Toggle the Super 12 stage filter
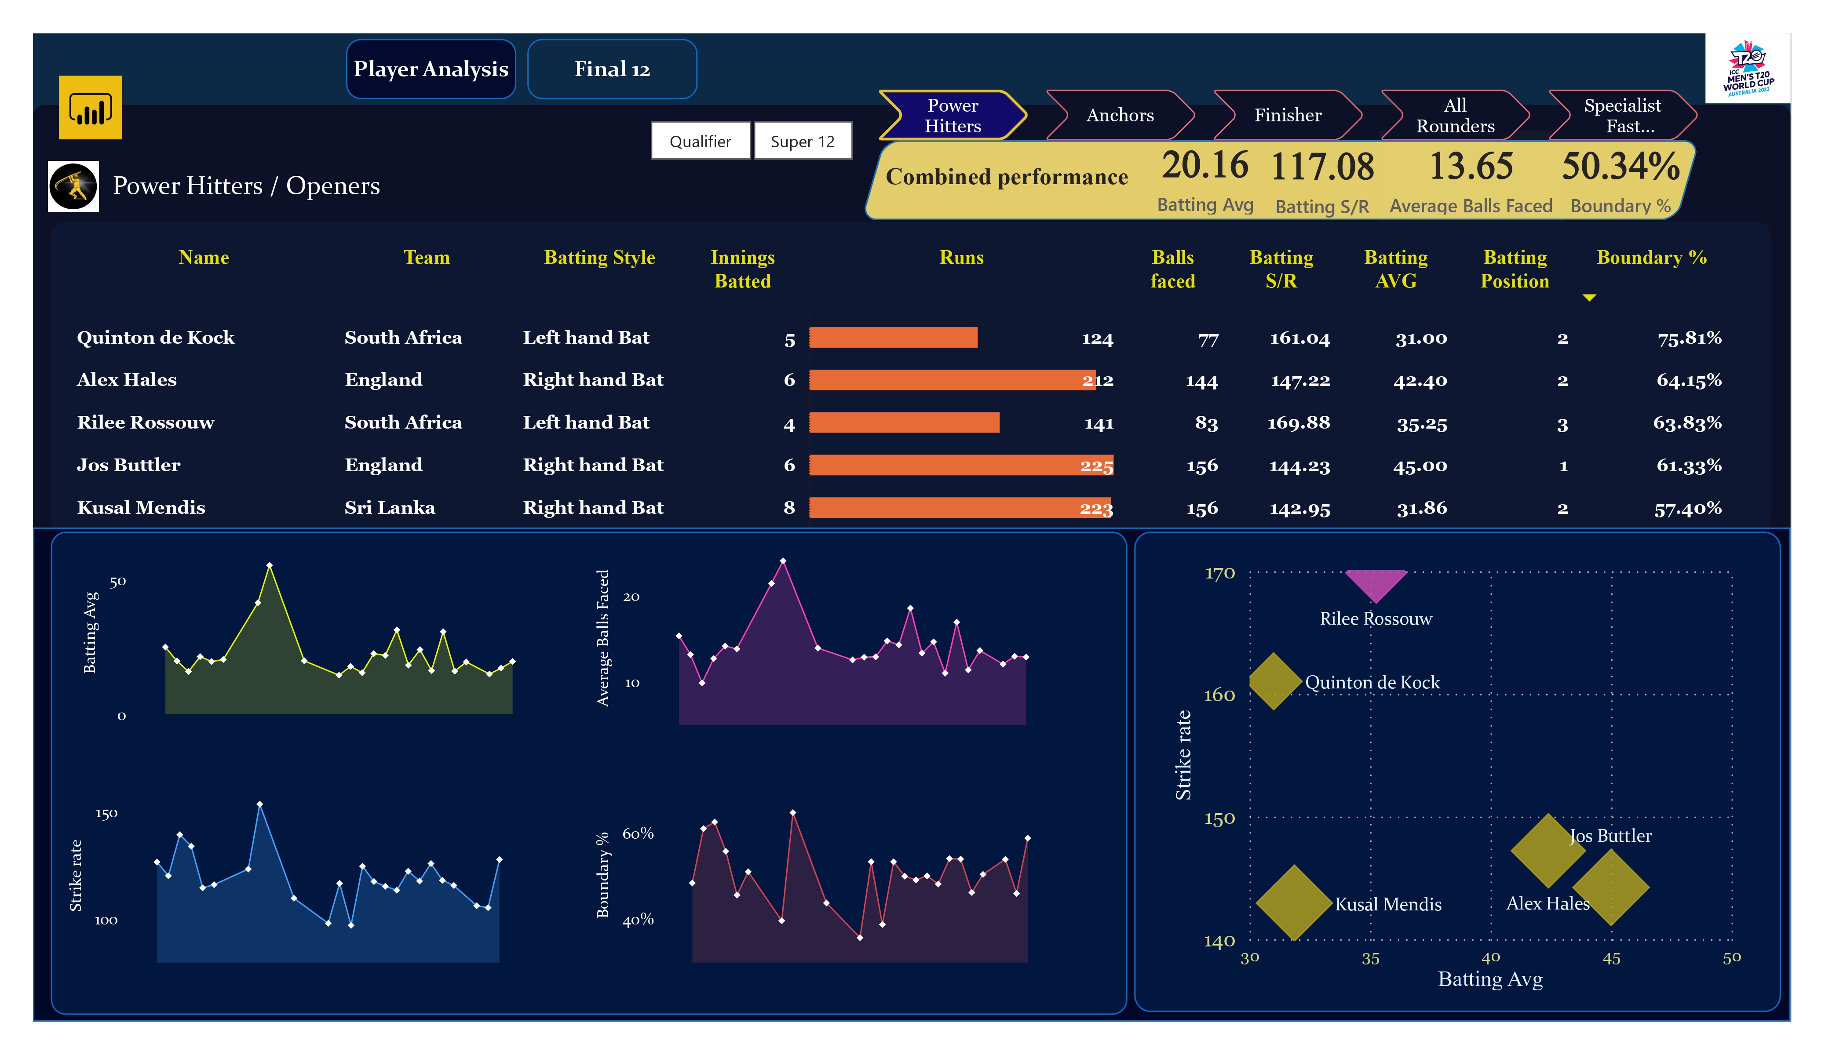This screenshot has height=1055, width=1825. tap(802, 141)
